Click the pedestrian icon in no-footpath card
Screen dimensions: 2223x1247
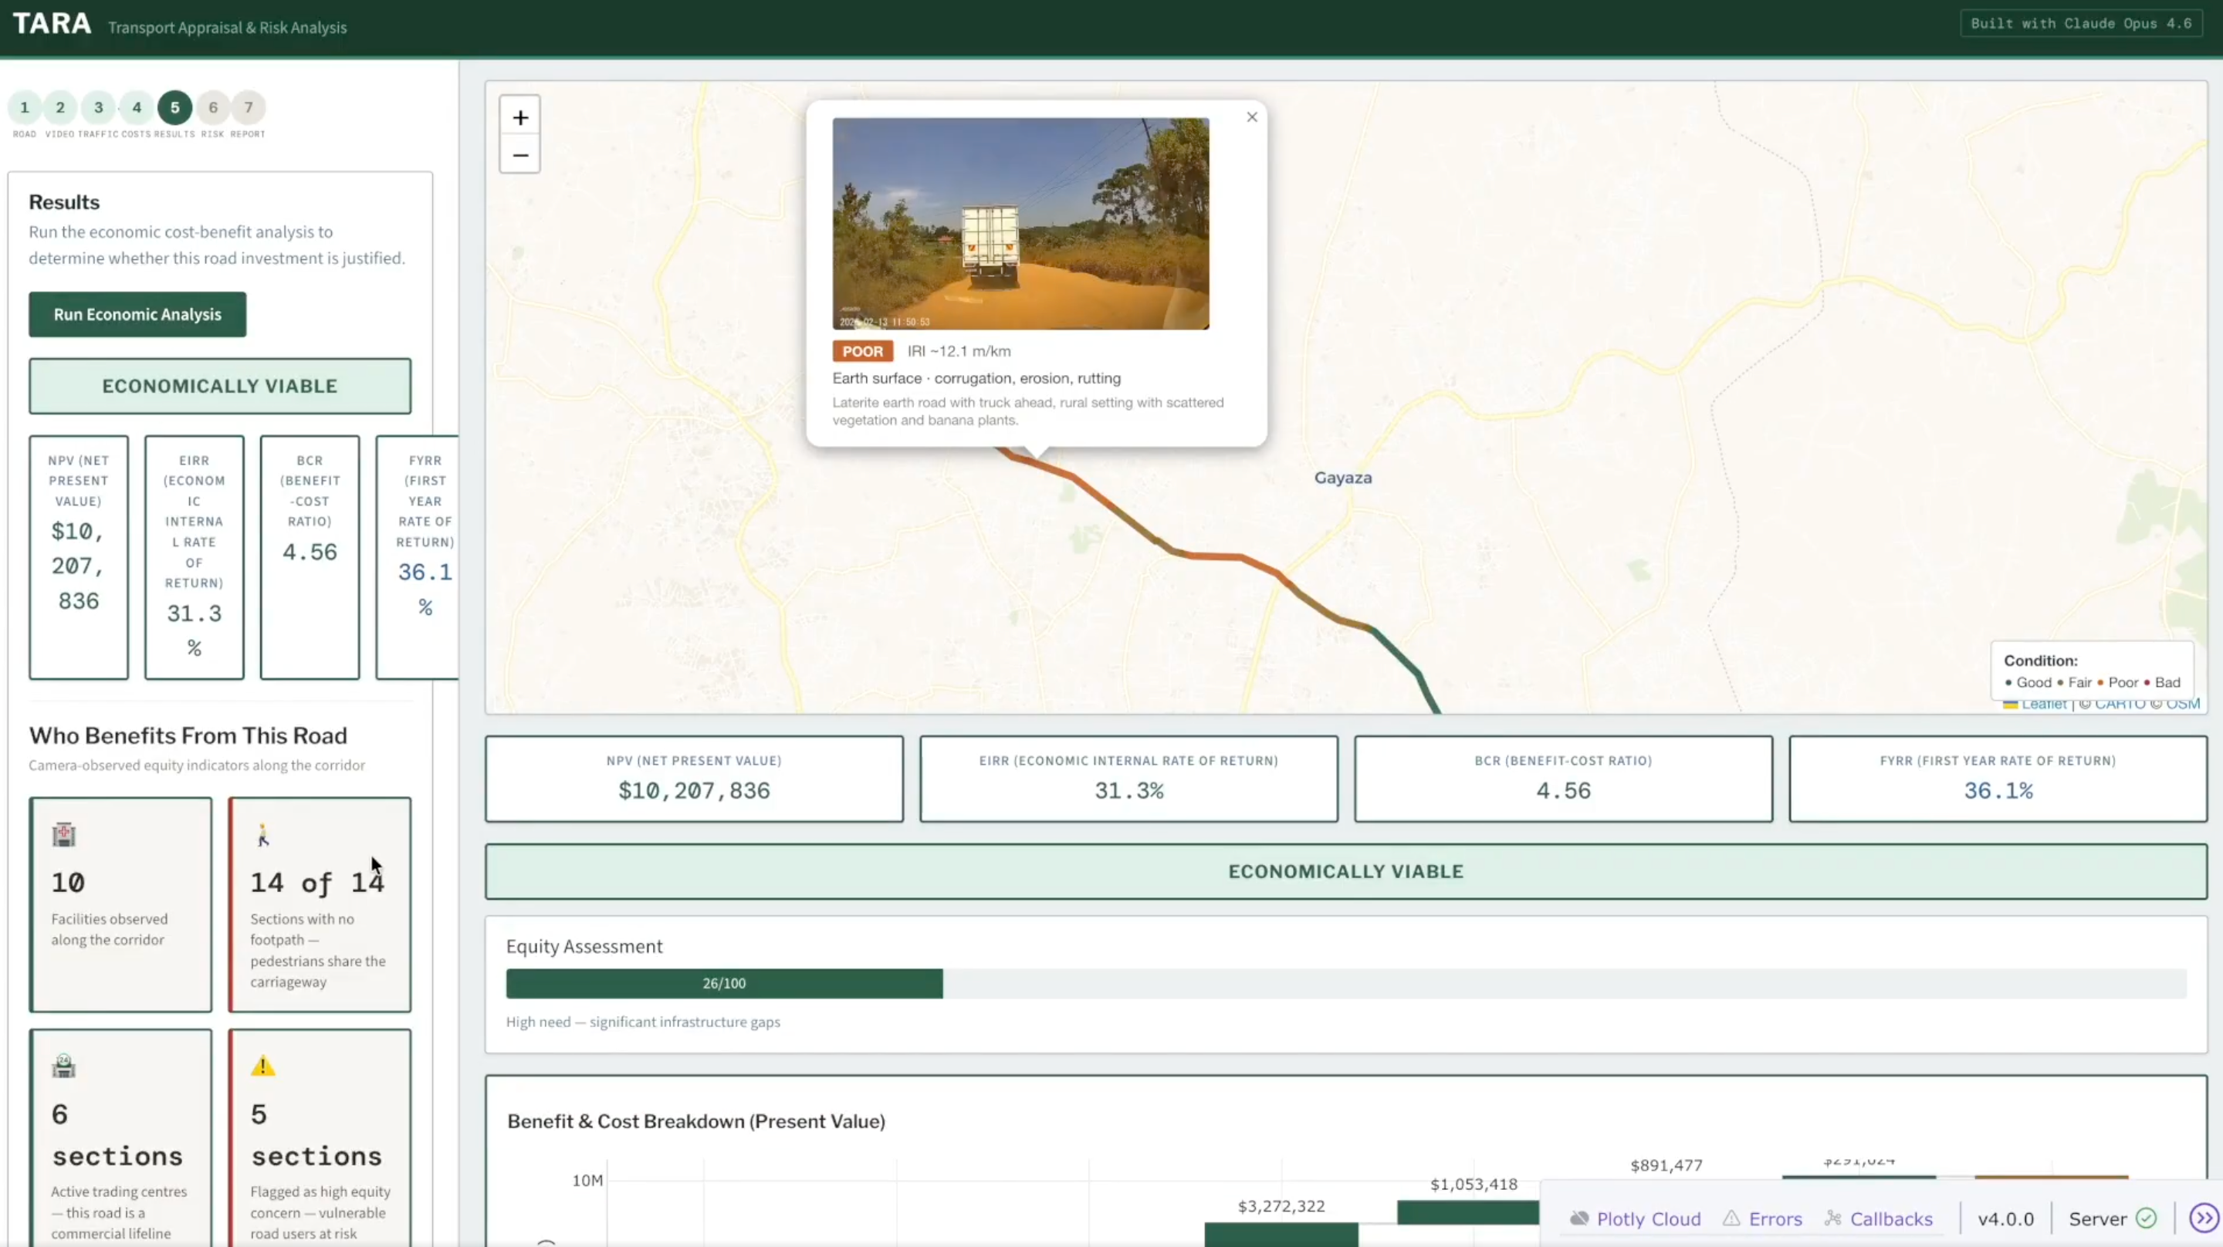coord(263,834)
